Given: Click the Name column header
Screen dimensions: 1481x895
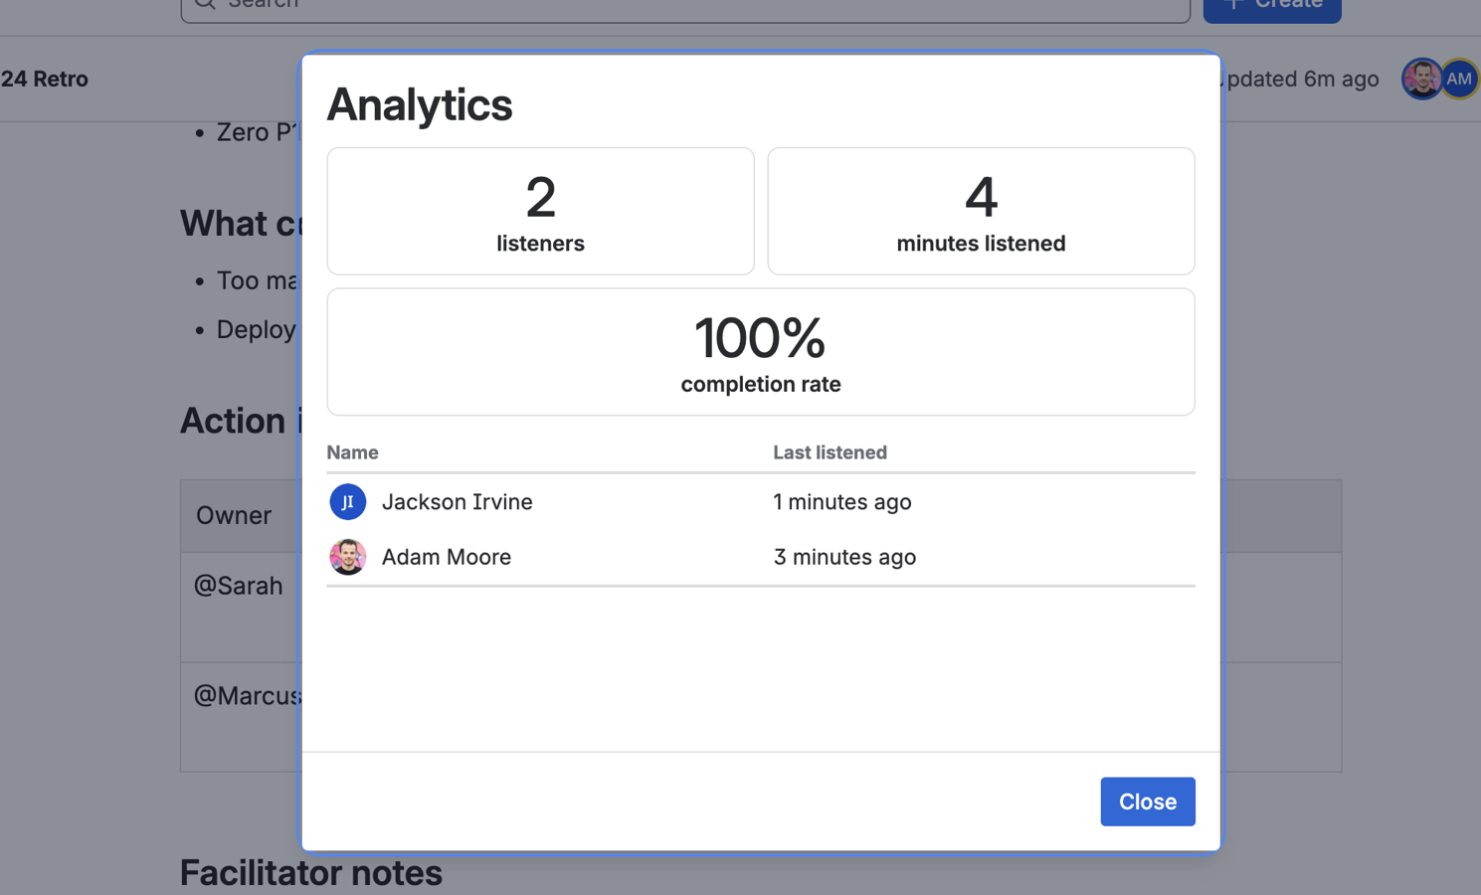Looking at the screenshot, I should [352, 452].
